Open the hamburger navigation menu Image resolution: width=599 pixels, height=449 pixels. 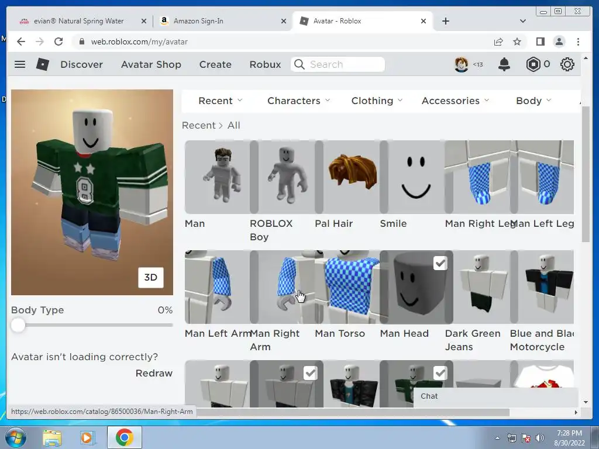[20, 64]
